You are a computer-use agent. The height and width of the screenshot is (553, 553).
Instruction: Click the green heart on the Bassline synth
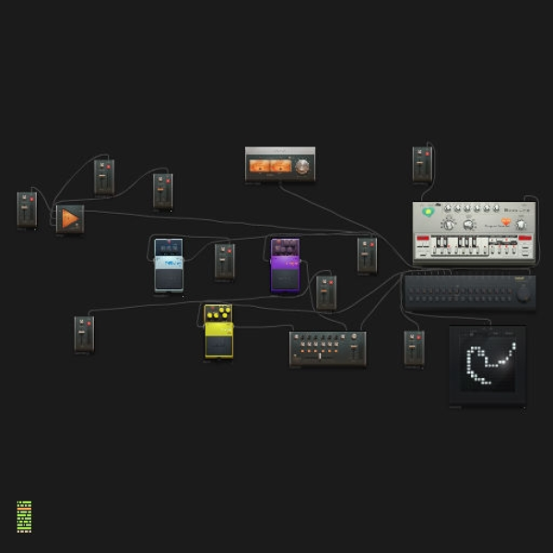point(429,212)
